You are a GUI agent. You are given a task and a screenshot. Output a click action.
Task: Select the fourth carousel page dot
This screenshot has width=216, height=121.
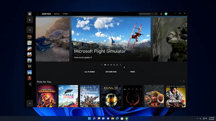pyautogui.click(x=114, y=65)
